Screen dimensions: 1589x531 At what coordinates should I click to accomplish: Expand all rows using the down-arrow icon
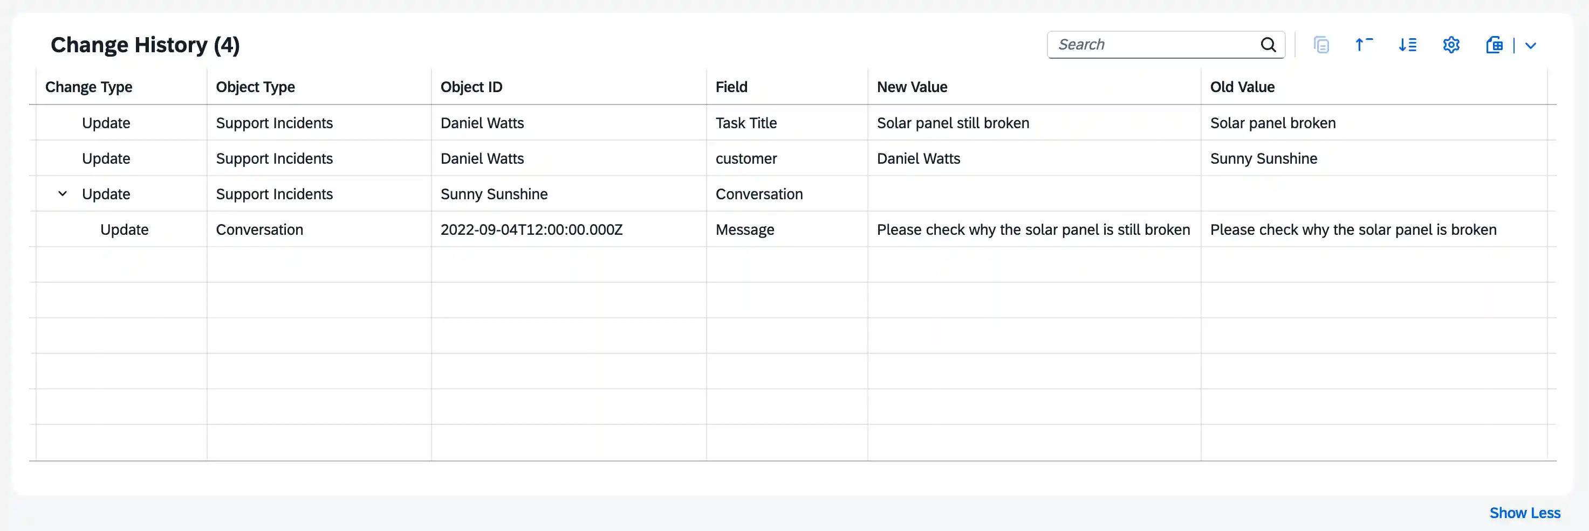click(x=1408, y=45)
